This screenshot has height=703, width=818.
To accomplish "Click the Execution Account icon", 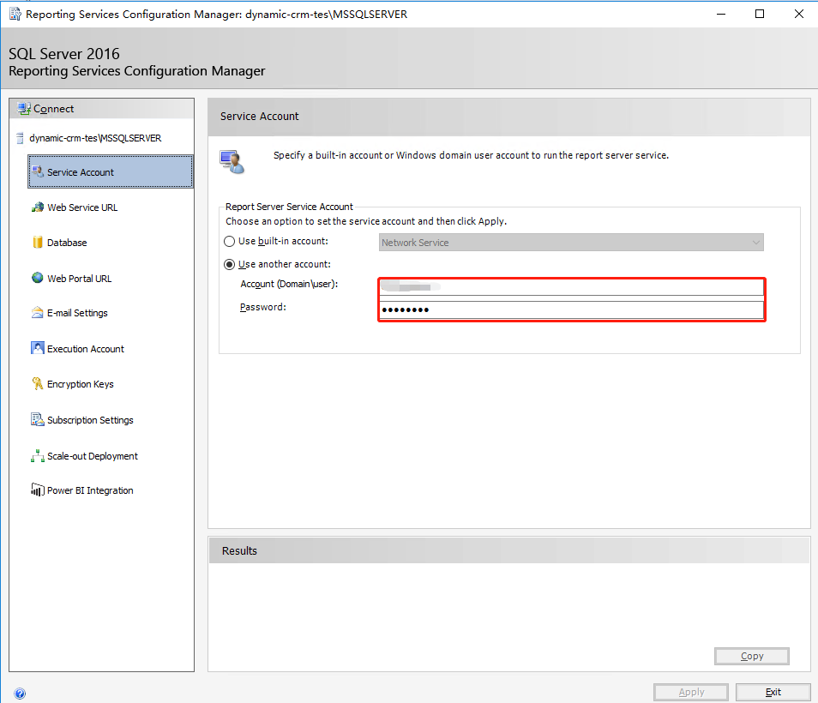I will point(38,348).
